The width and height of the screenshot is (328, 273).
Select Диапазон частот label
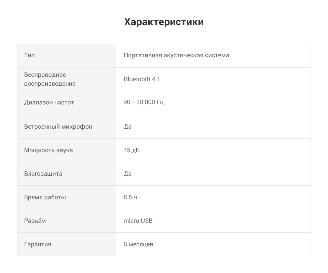(x=49, y=102)
